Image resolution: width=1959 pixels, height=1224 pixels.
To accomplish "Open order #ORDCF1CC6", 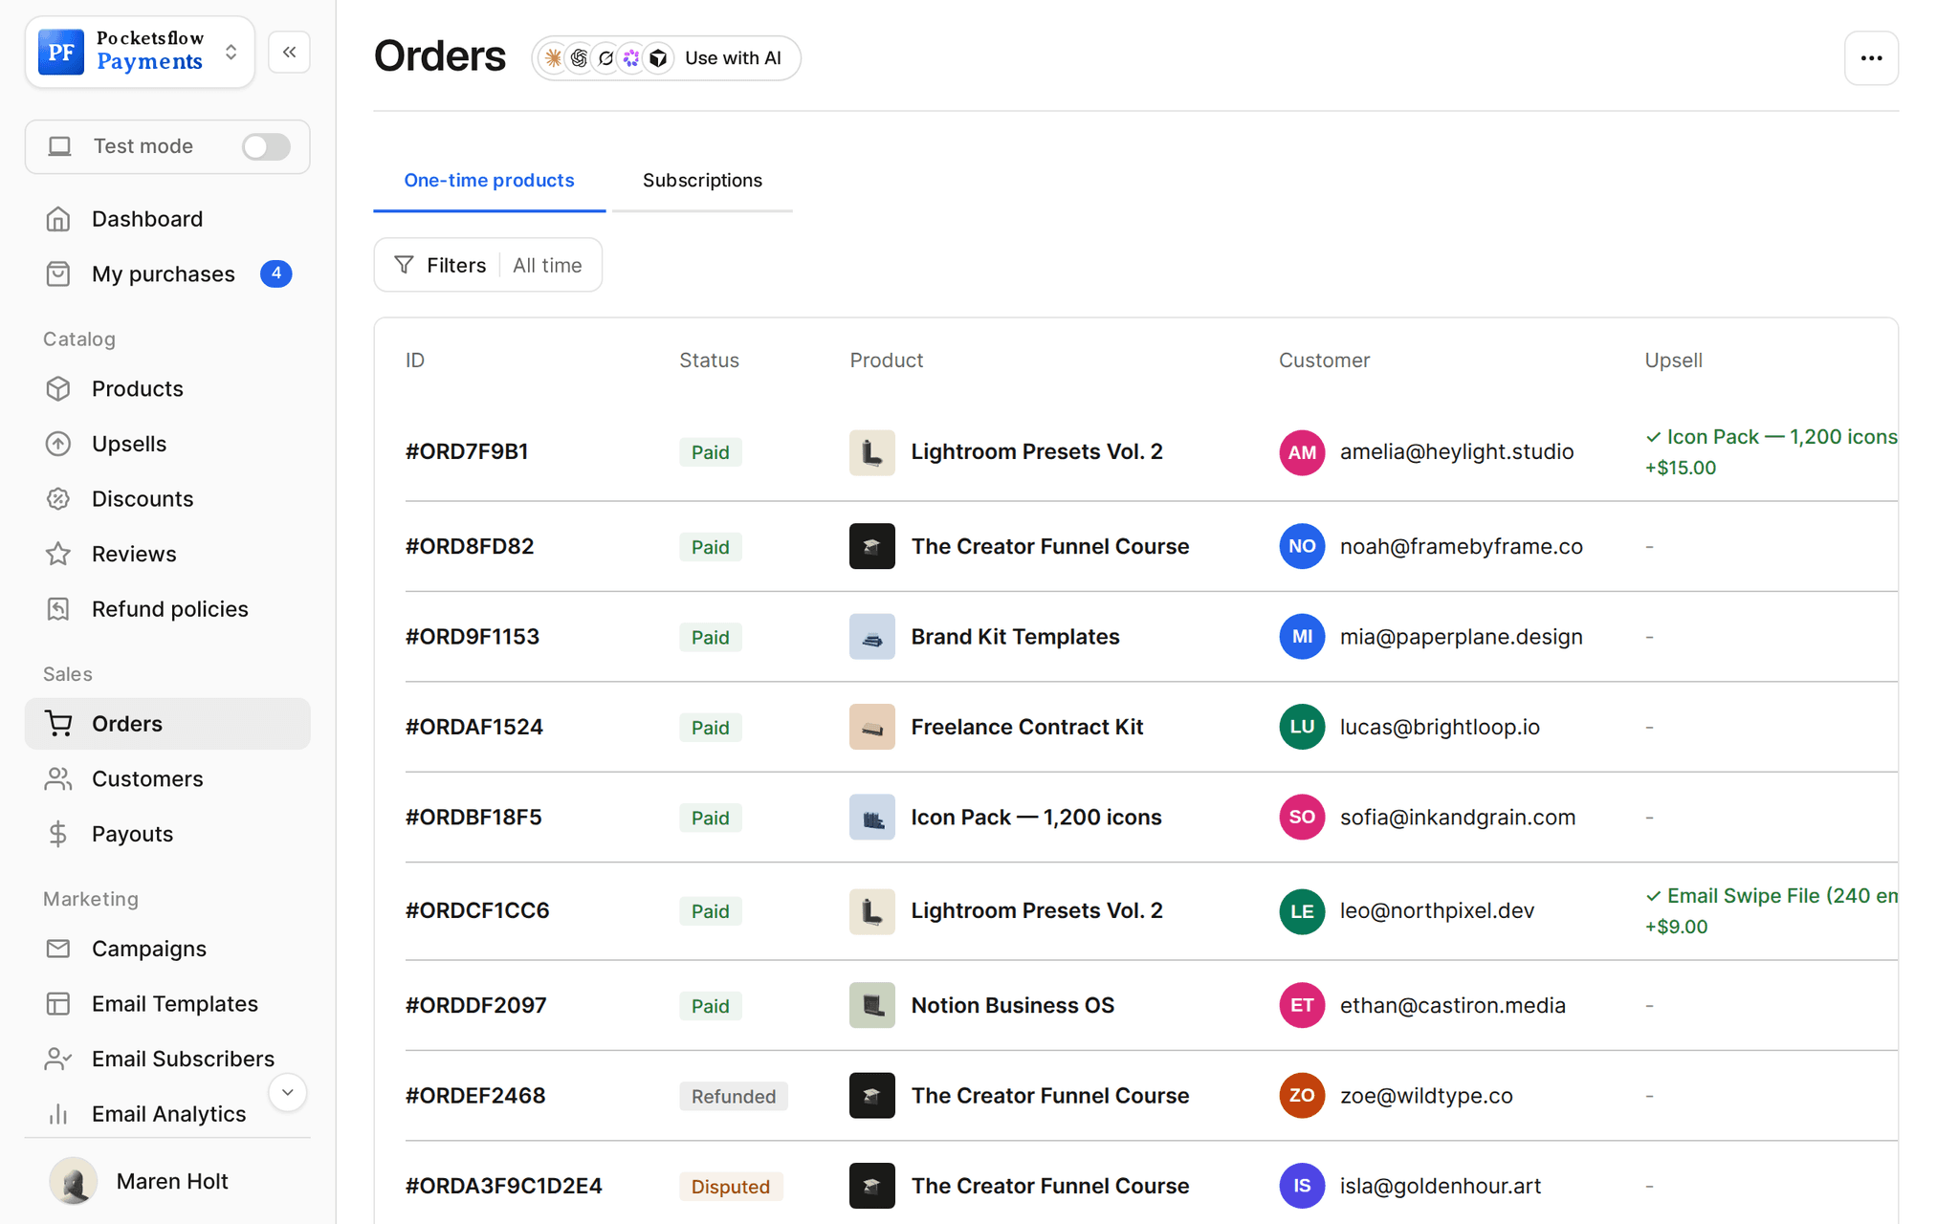I will 477,910.
